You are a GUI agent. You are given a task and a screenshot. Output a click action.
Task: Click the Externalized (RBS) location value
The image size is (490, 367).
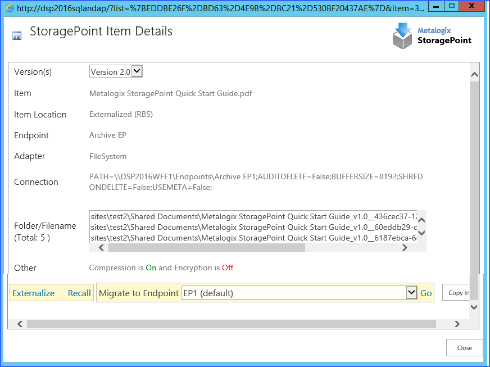click(121, 115)
